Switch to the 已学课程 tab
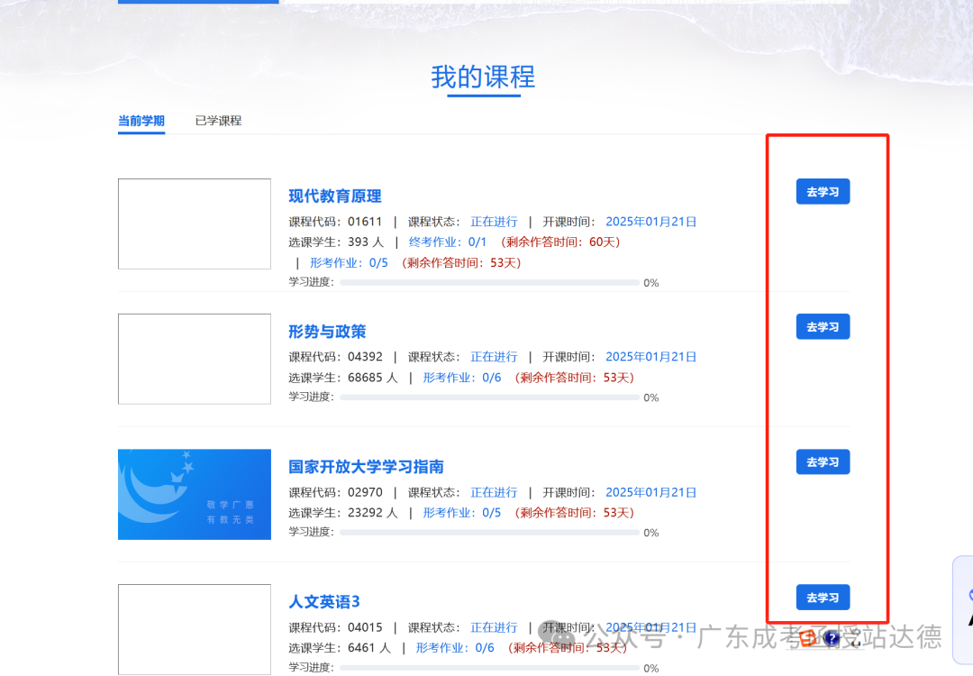The height and width of the screenshot is (676, 973). click(x=218, y=121)
